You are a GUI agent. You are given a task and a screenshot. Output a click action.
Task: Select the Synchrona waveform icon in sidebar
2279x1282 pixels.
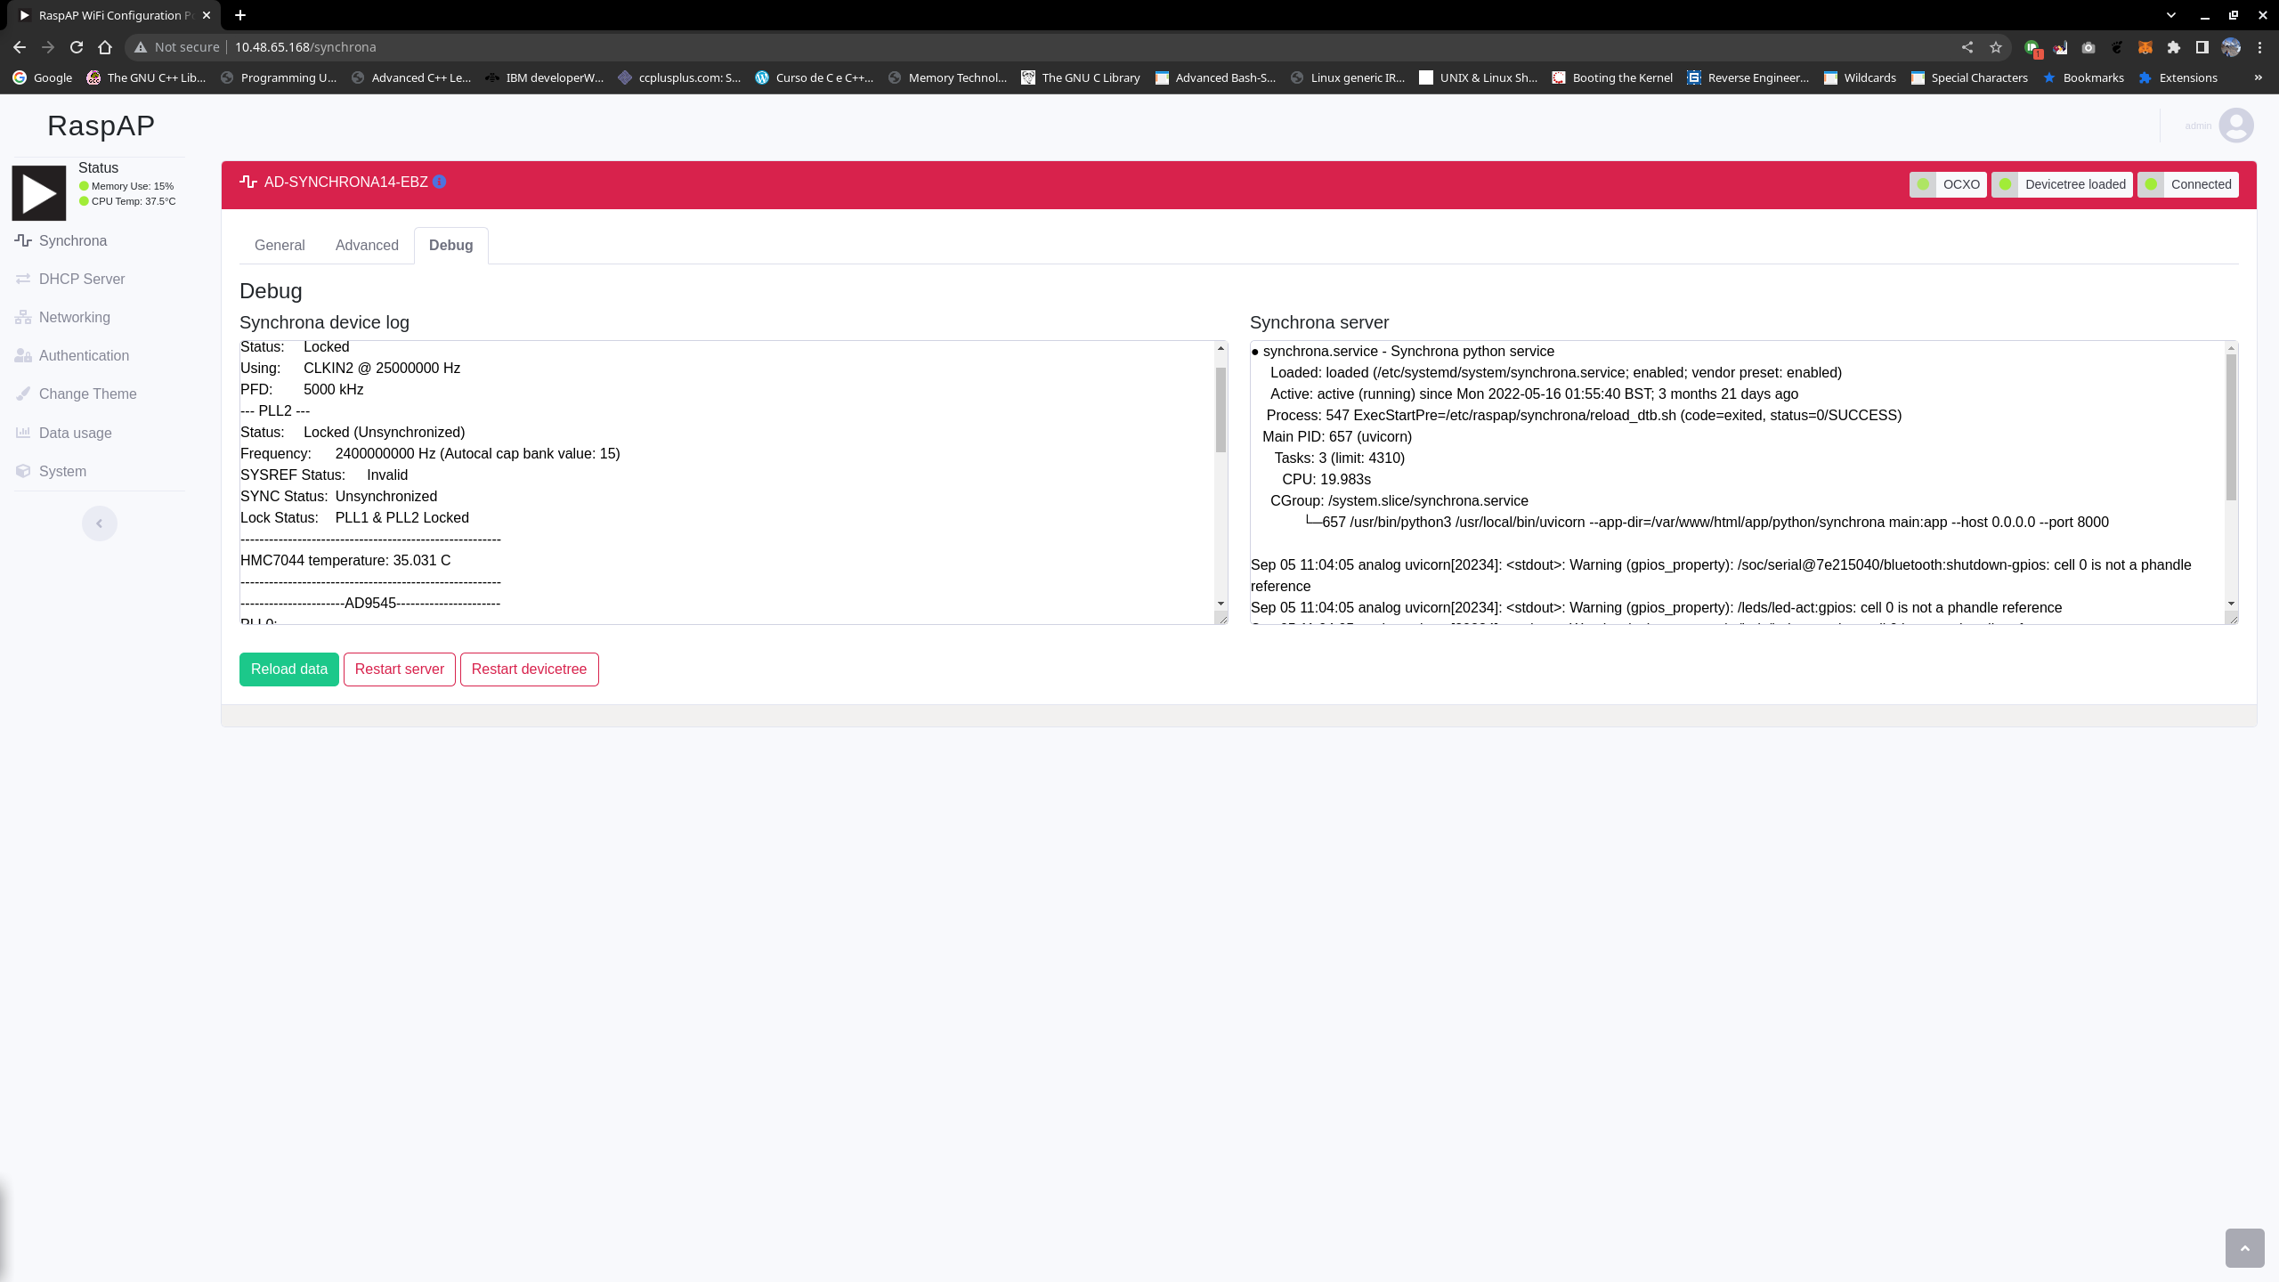tap(24, 240)
